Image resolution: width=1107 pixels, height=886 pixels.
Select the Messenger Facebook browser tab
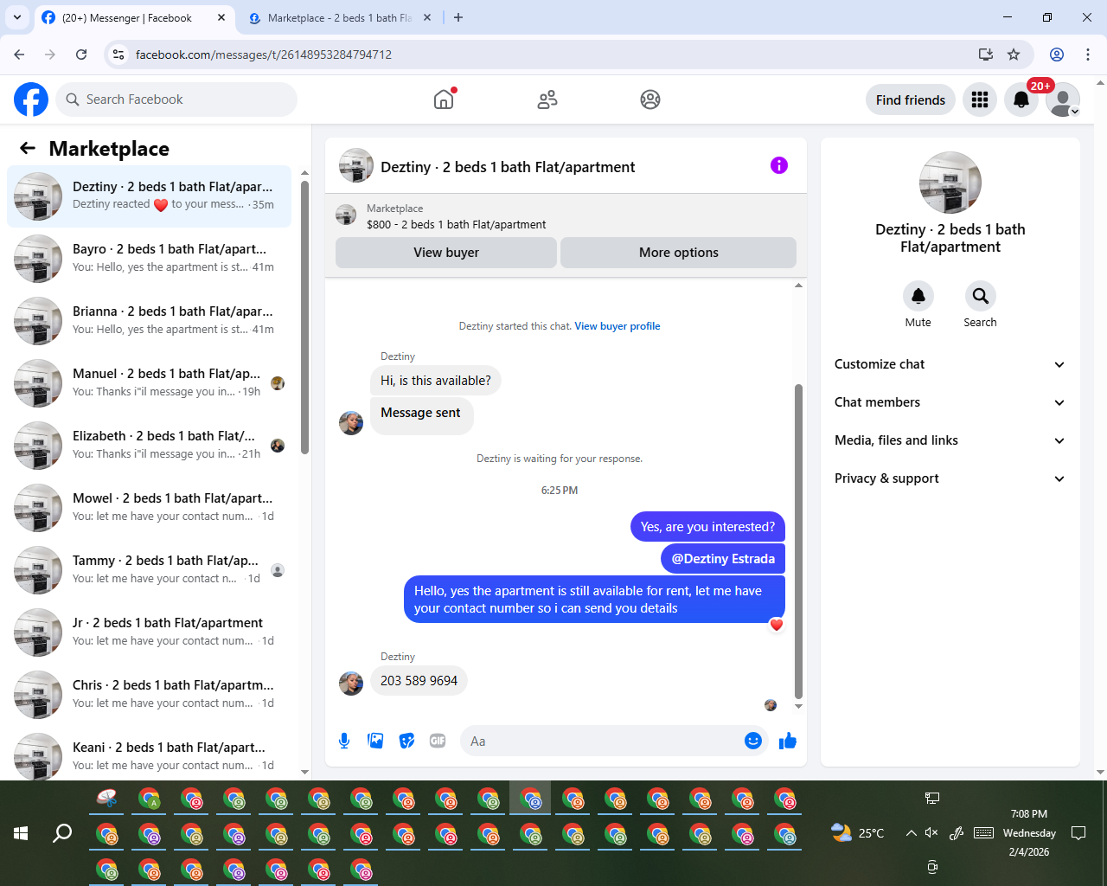pos(134,17)
